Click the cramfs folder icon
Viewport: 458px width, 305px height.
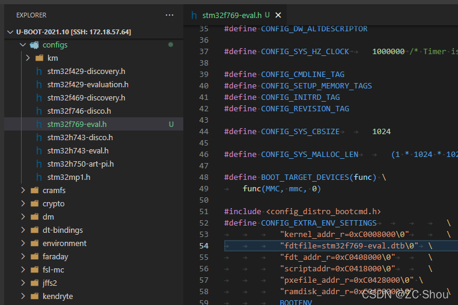[x=34, y=190]
